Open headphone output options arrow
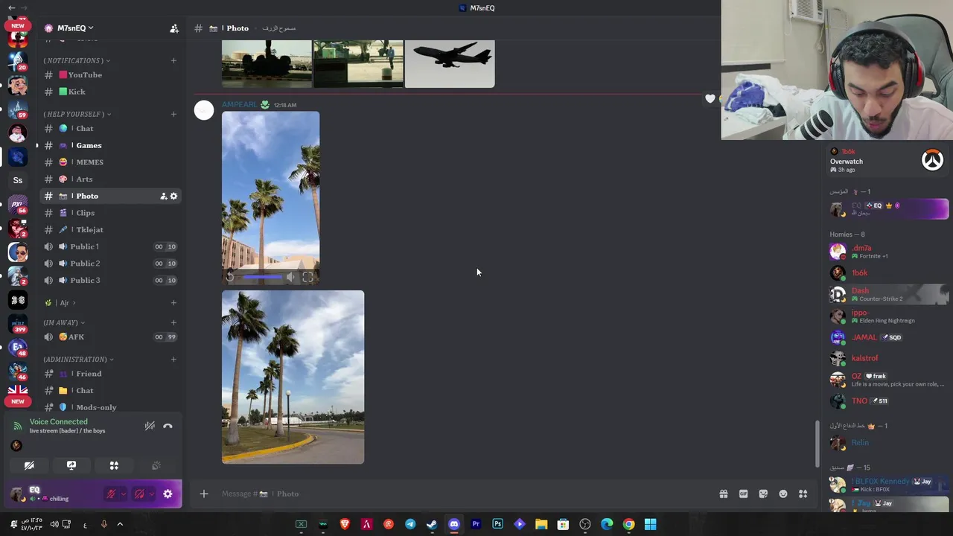 pos(151,494)
